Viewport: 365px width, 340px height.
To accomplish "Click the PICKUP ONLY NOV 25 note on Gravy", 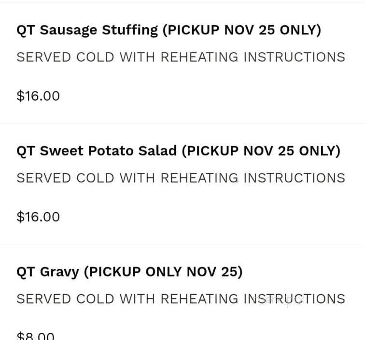I will coord(163,272).
